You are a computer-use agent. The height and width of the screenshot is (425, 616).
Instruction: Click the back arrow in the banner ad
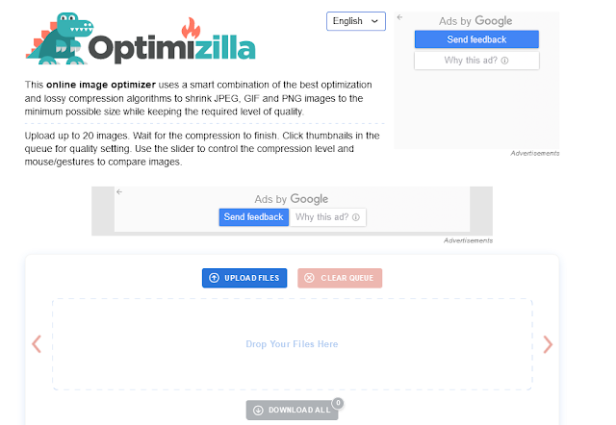tap(119, 192)
